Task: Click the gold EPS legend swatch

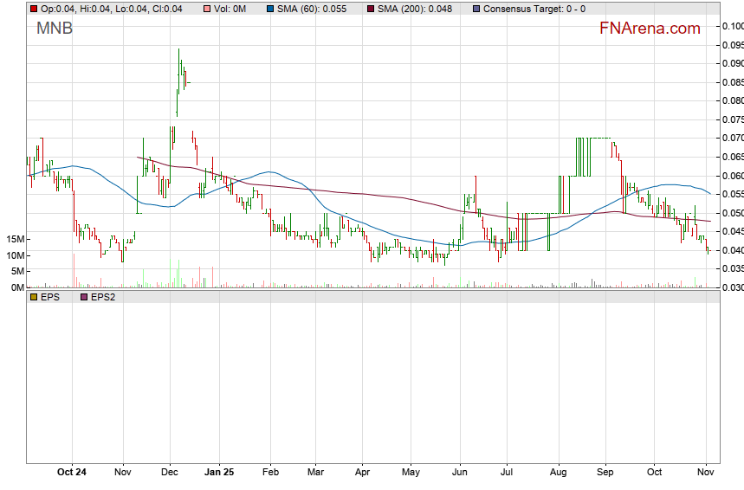Action: pyautogui.click(x=34, y=296)
